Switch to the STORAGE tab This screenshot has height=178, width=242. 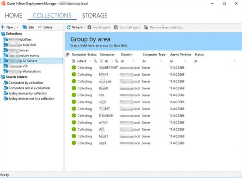[x=94, y=16]
